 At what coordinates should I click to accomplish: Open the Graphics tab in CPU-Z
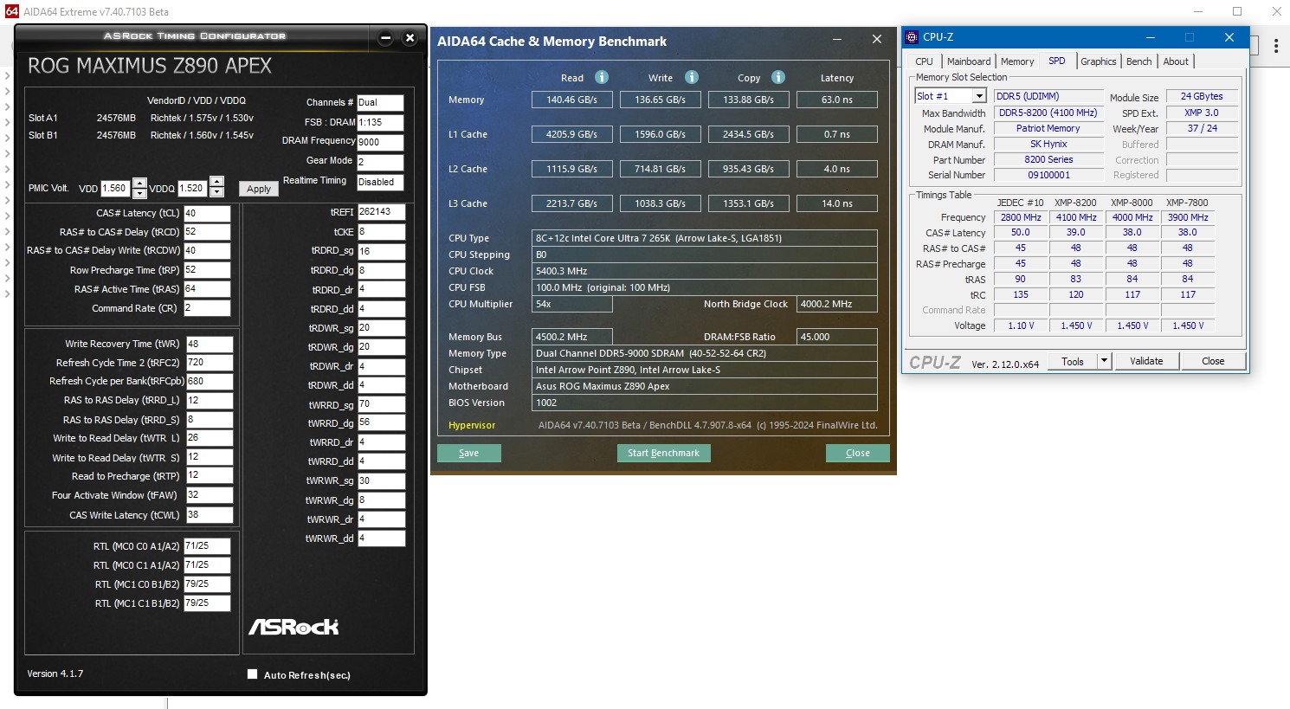coord(1098,61)
